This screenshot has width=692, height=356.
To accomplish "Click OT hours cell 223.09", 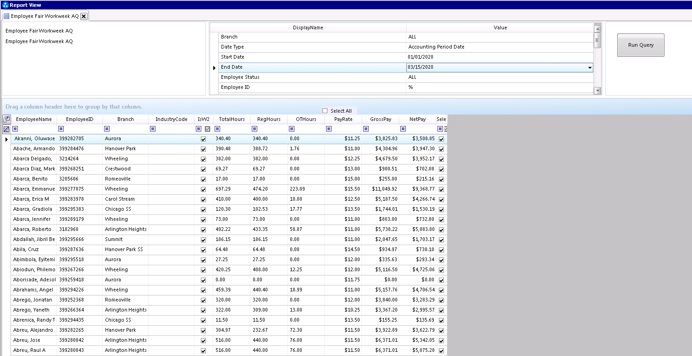I will pyautogui.click(x=306, y=189).
